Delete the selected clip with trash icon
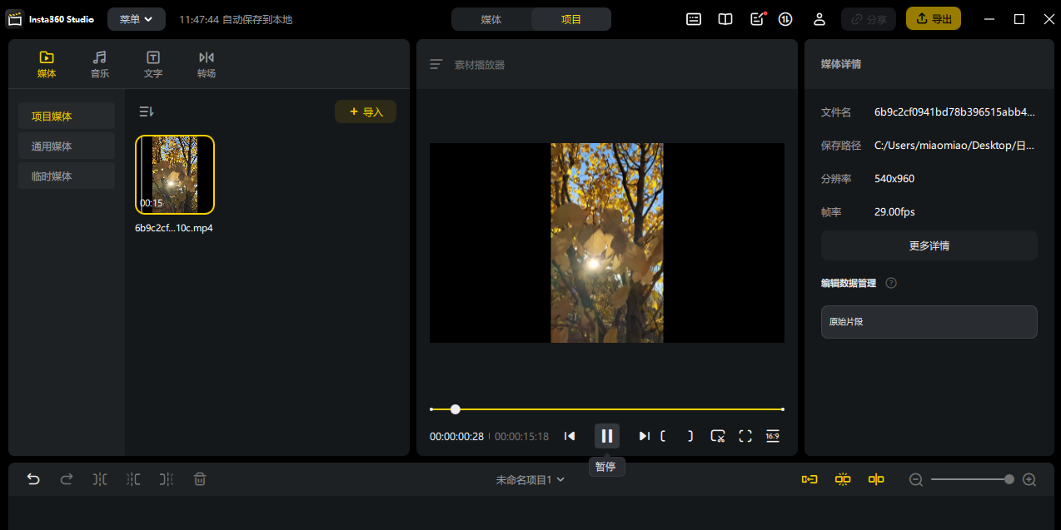This screenshot has height=530, width=1061. click(x=200, y=479)
